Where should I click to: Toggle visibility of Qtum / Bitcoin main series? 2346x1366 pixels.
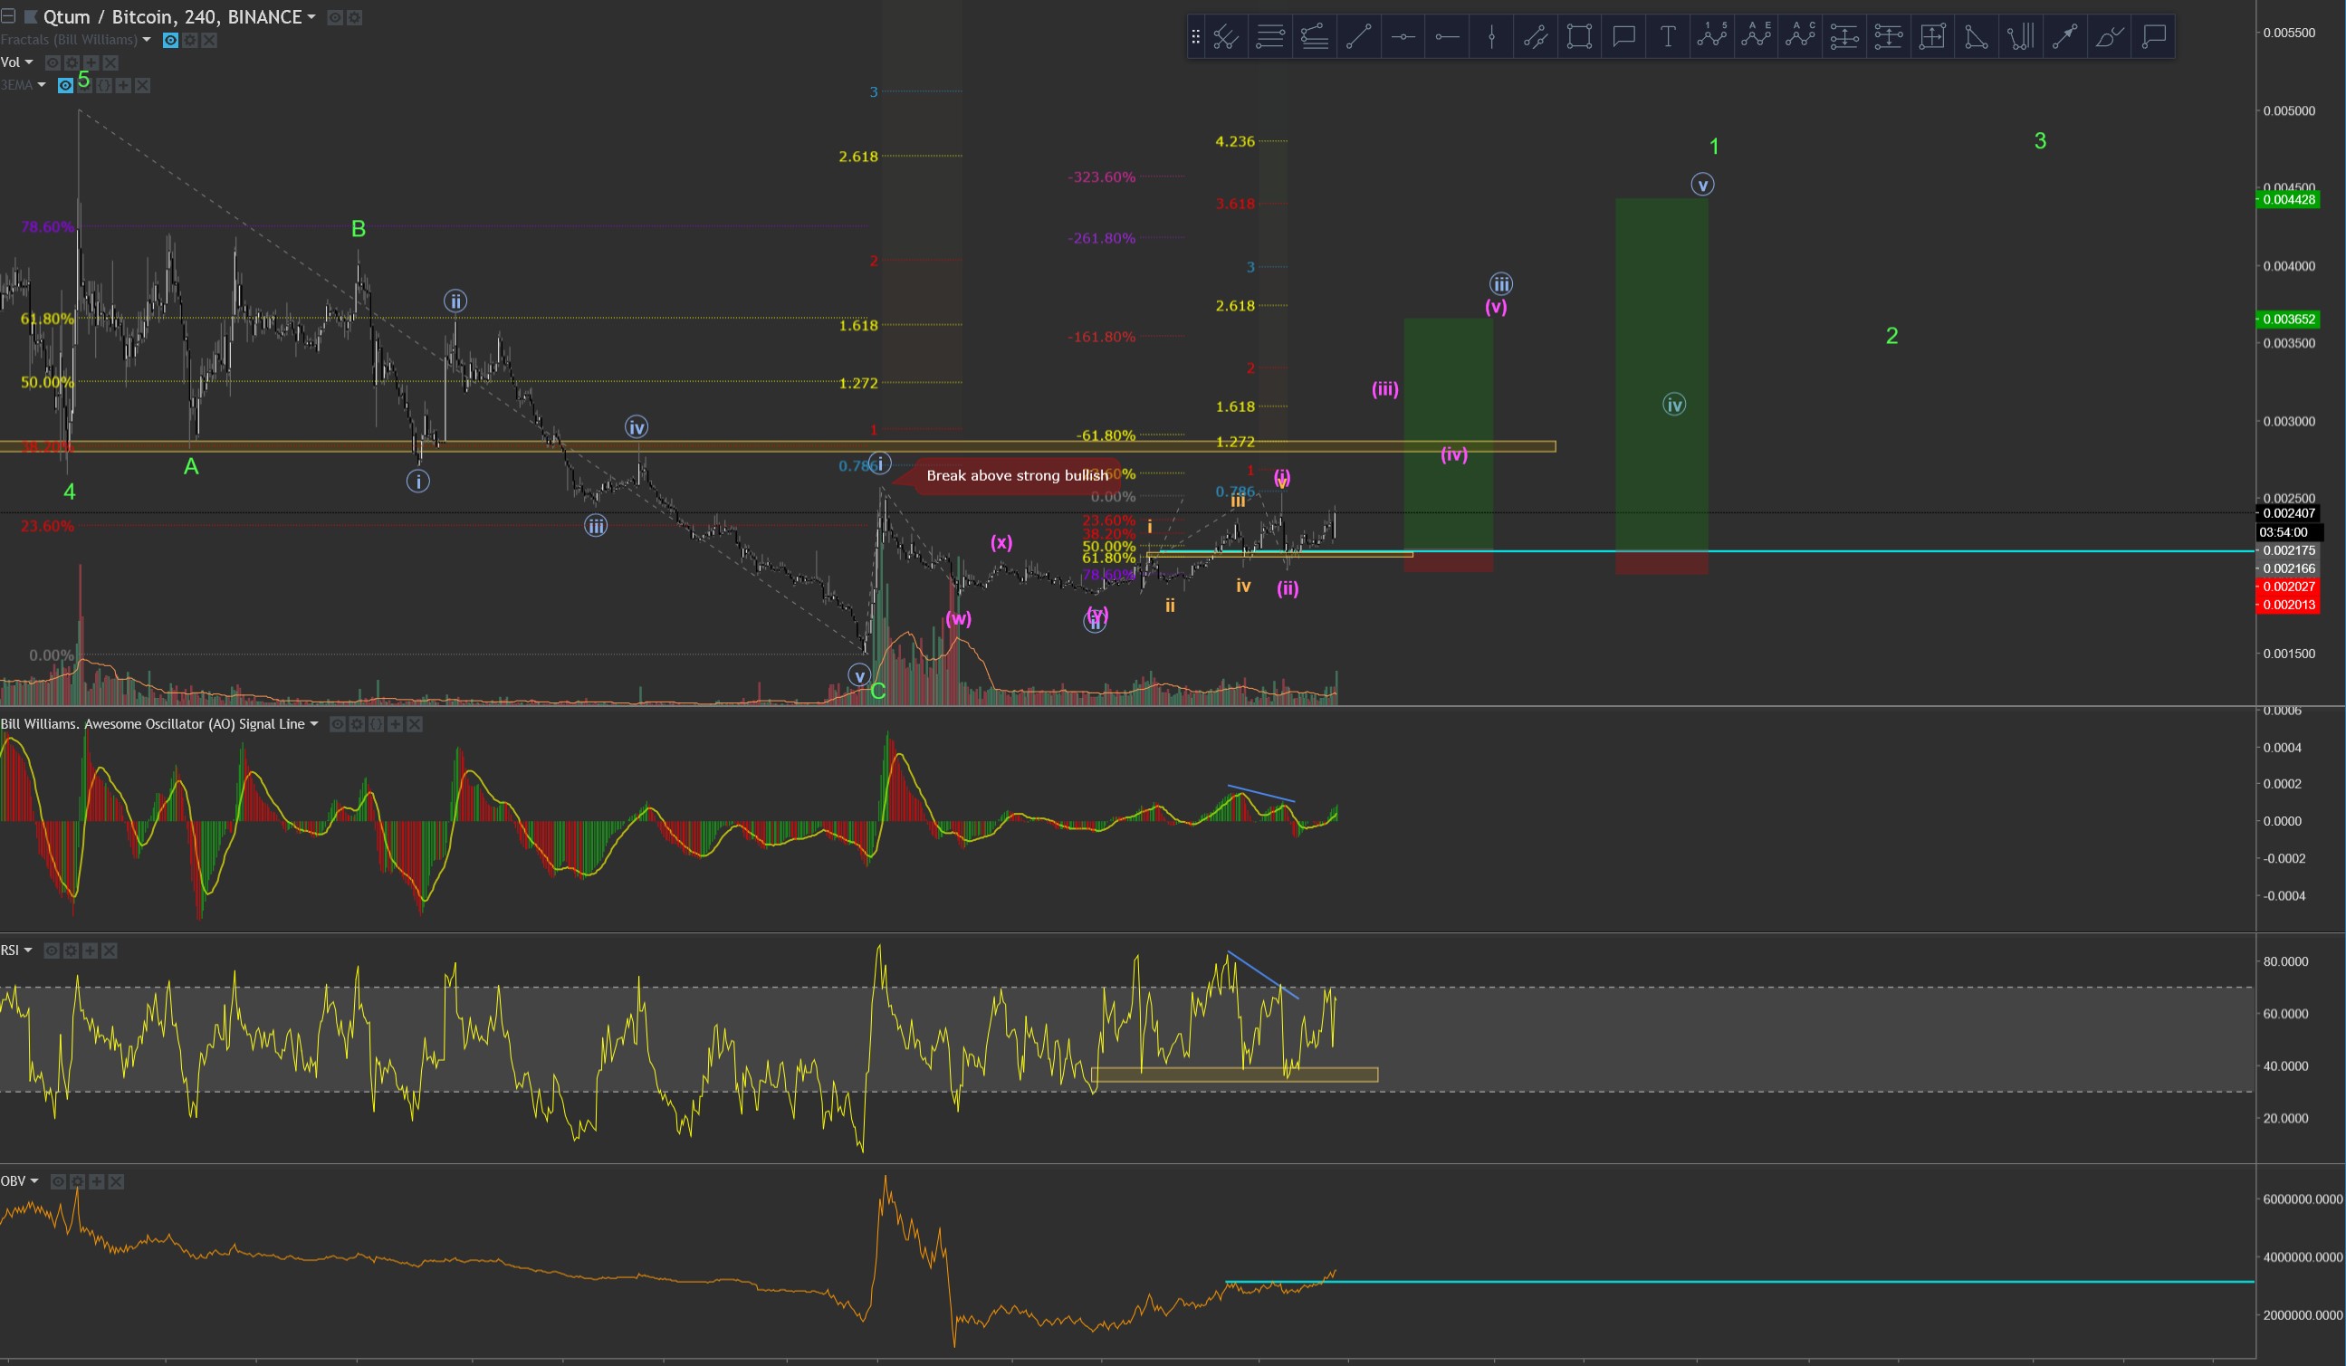[x=335, y=17]
